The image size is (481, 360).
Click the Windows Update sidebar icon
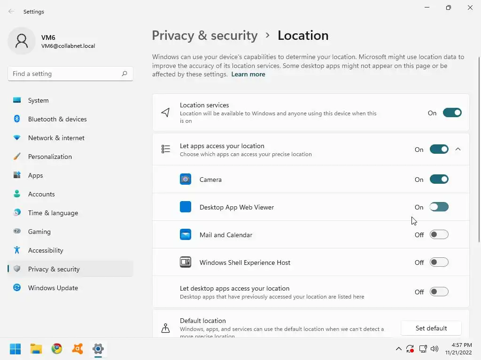click(17, 288)
